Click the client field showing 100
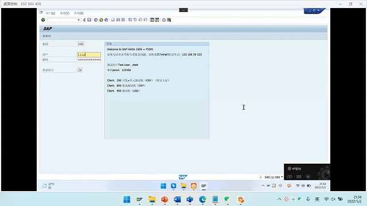Image resolution: width=367 pixels, height=206 pixels. coord(80,44)
